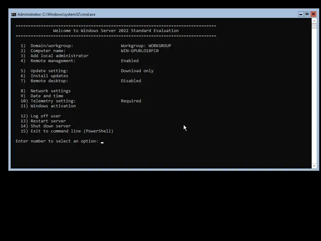Click the scrollbar up arrow
Screen dimensions: 321x241
pyautogui.click(x=314, y=21)
